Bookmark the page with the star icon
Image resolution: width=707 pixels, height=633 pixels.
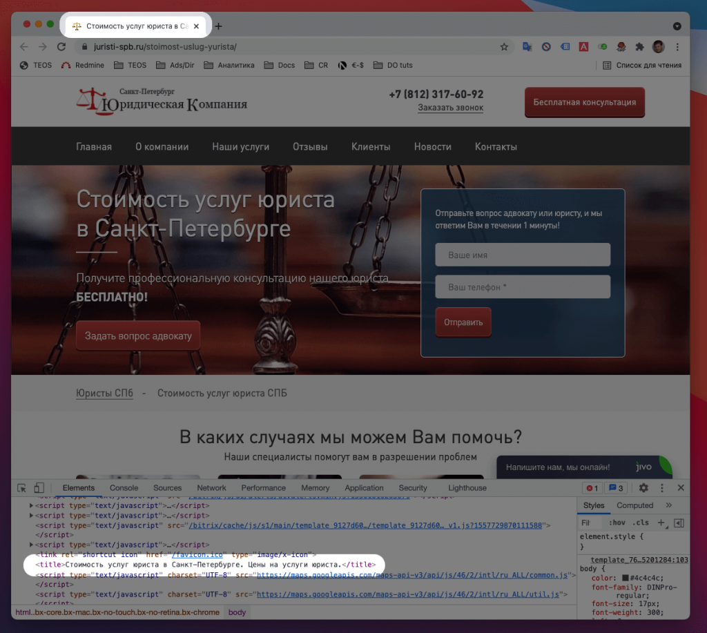point(504,47)
